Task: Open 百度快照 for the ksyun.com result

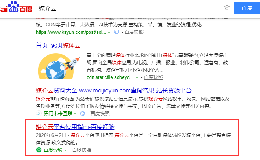Action: point(134,32)
